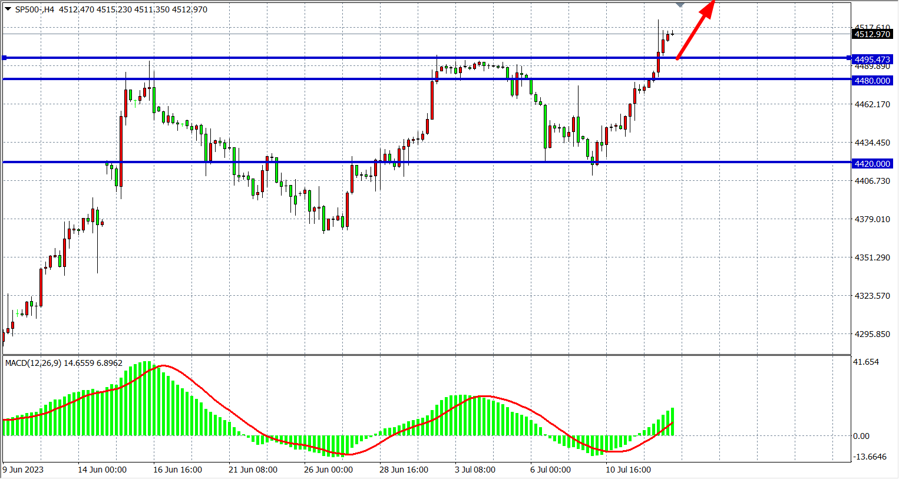The height and width of the screenshot is (479, 899).
Task: Click the MACD 0.00 scale level
Action: [x=861, y=436]
